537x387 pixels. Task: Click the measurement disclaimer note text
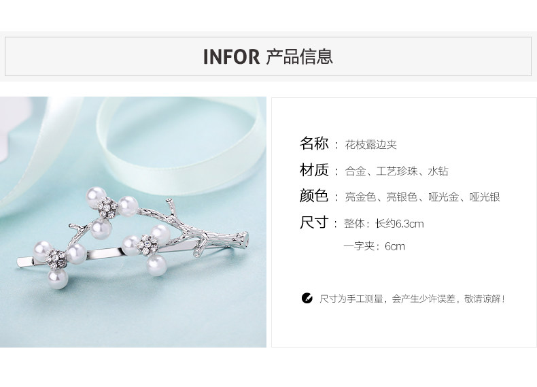pos(413,299)
